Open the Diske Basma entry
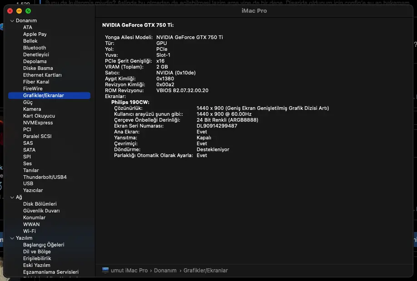This screenshot has height=281, width=417. (x=38, y=69)
